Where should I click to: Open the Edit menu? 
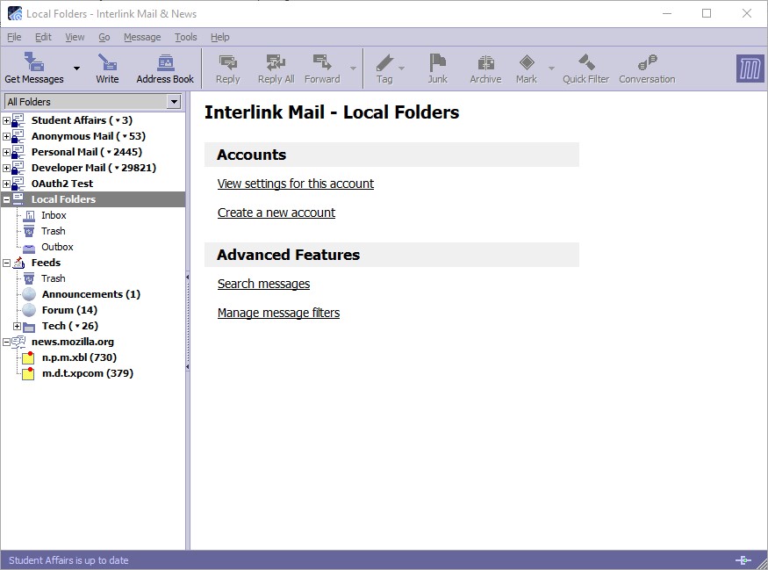(x=43, y=37)
